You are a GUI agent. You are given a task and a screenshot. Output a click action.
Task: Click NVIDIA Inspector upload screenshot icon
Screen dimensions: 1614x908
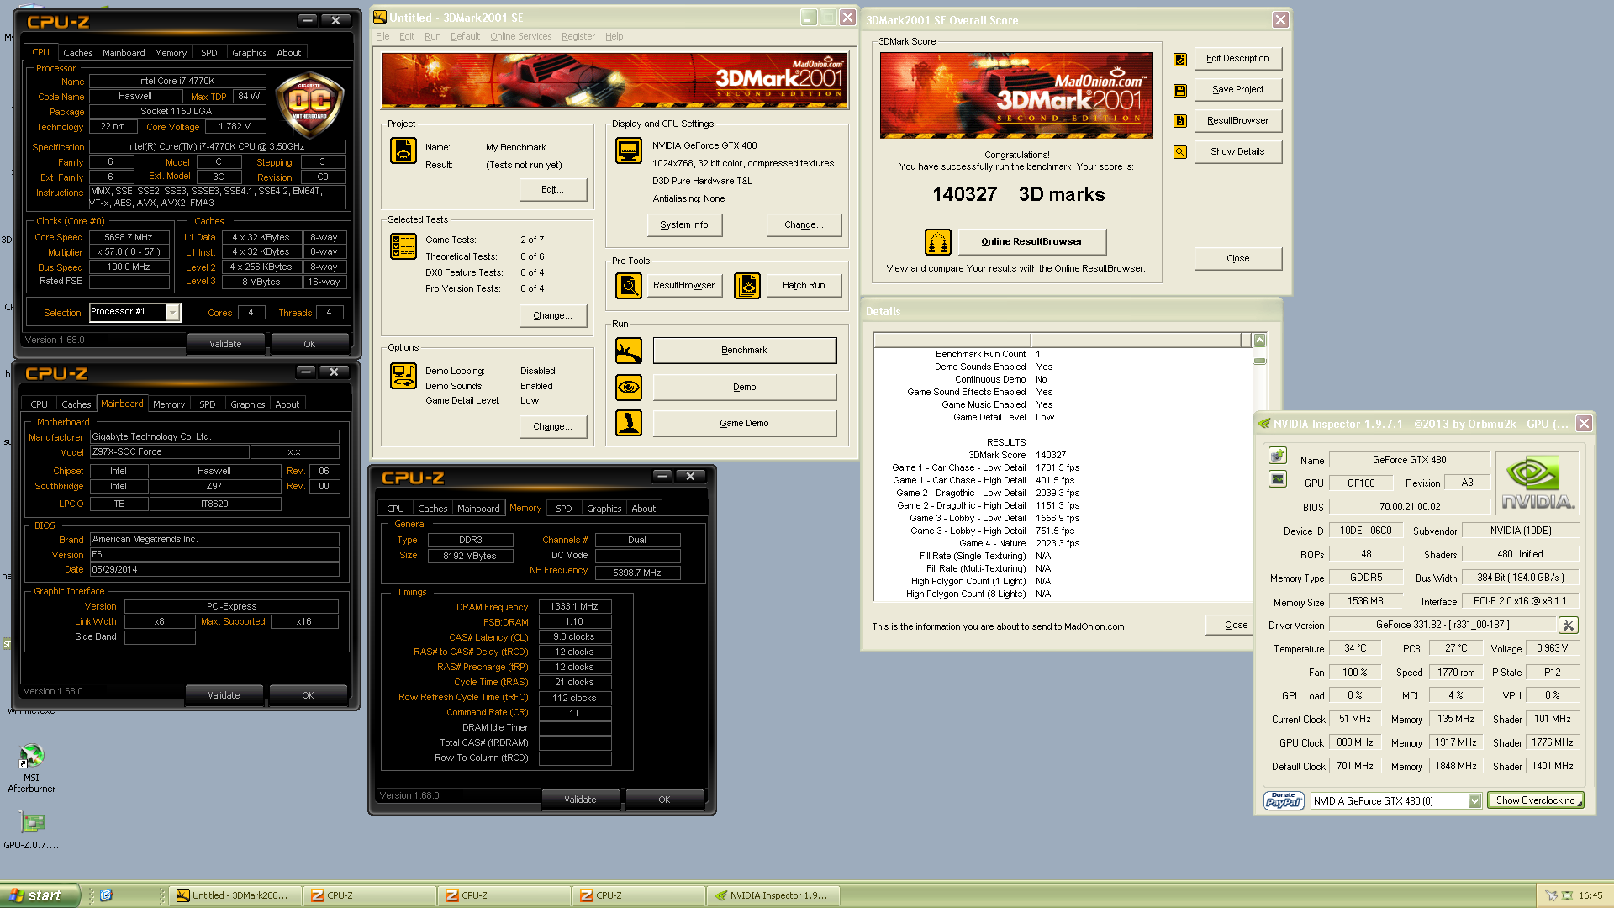click(1278, 456)
